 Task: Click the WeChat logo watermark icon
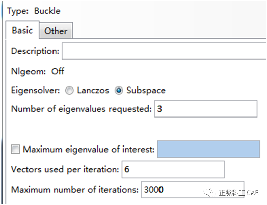click(209, 193)
